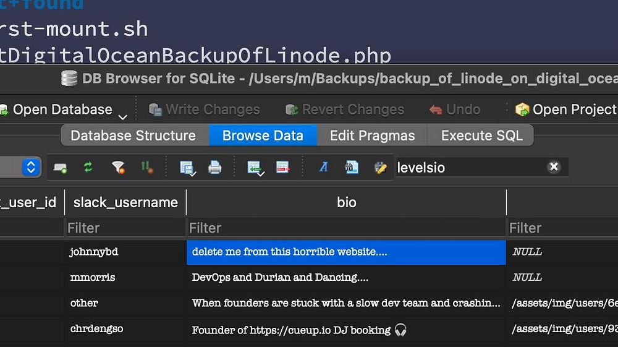Click the clear sorting arrows icon
Image resolution: width=618 pixels, height=347 pixels.
[147, 167]
